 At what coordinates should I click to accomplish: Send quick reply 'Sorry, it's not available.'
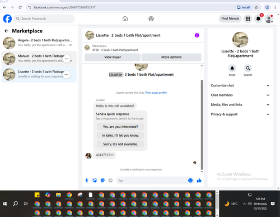click(120, 144)
